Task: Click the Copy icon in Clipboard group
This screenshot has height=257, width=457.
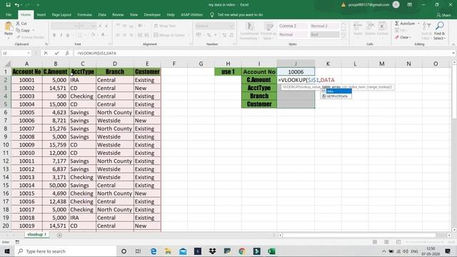Action: tap(18, 30)
